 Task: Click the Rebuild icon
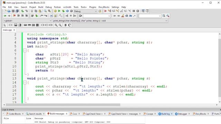(67, 11)
